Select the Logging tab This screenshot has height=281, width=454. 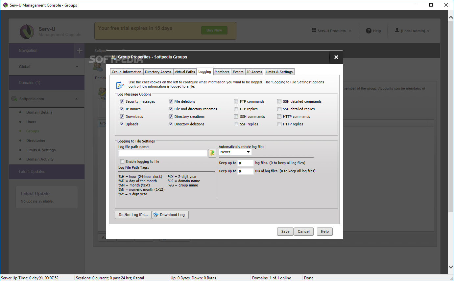point(205,72)
